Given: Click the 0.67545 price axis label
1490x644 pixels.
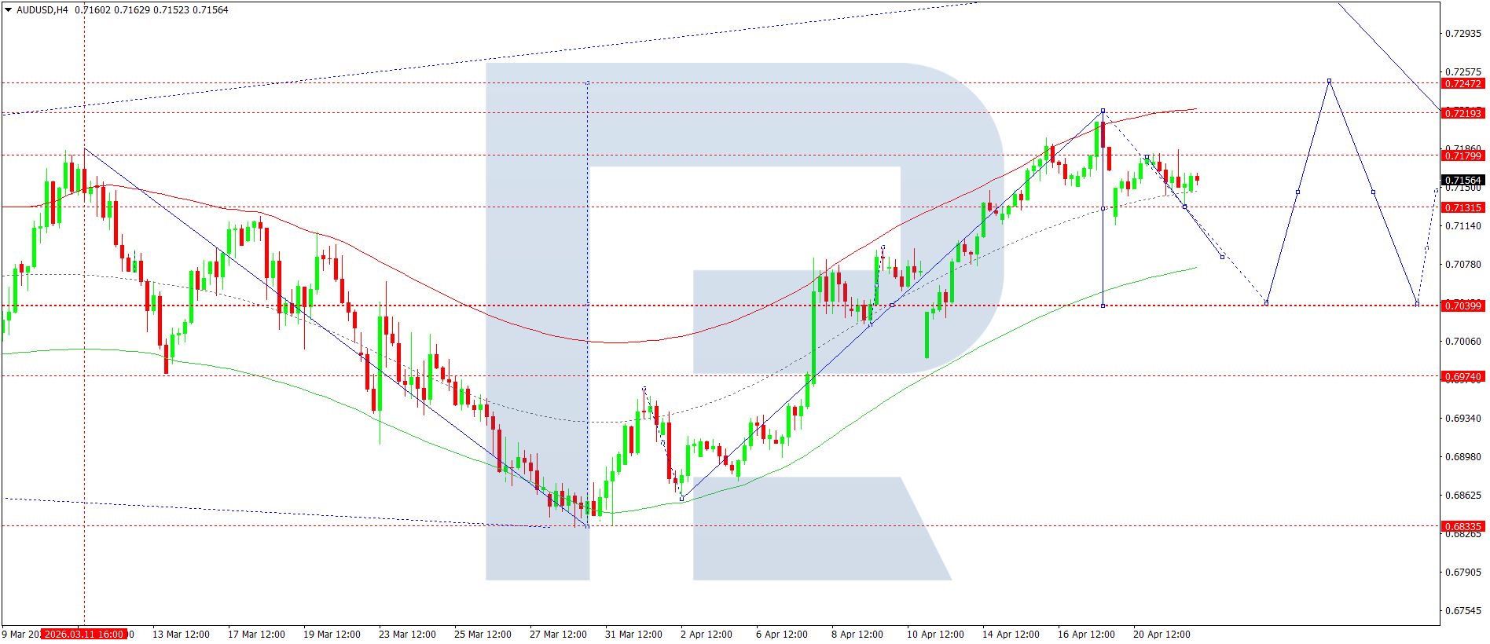Looking at the screenshot, I should click(1462, 611).
